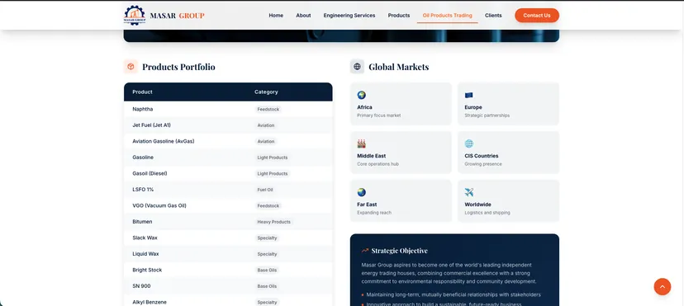Click the Aviation tag beside Jet Fuel
The width and height of the screenshot is (684, 306).
(x=266, y=125)
